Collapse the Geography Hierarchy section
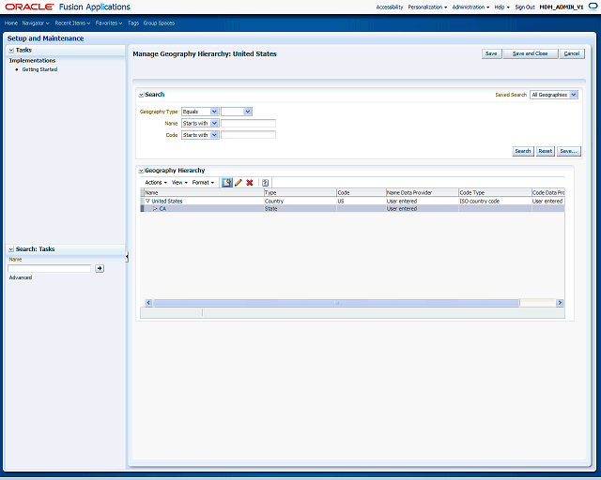Viewport: 601px width, 480px height. pyautogui.click(x=141, y=171)
